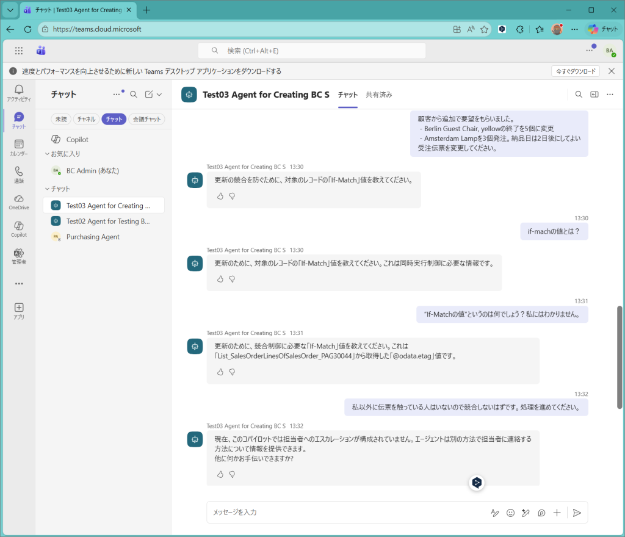
Task: Click the format text pen icon in the compose box
Action: pyautogui.click(x=495, y=513)
